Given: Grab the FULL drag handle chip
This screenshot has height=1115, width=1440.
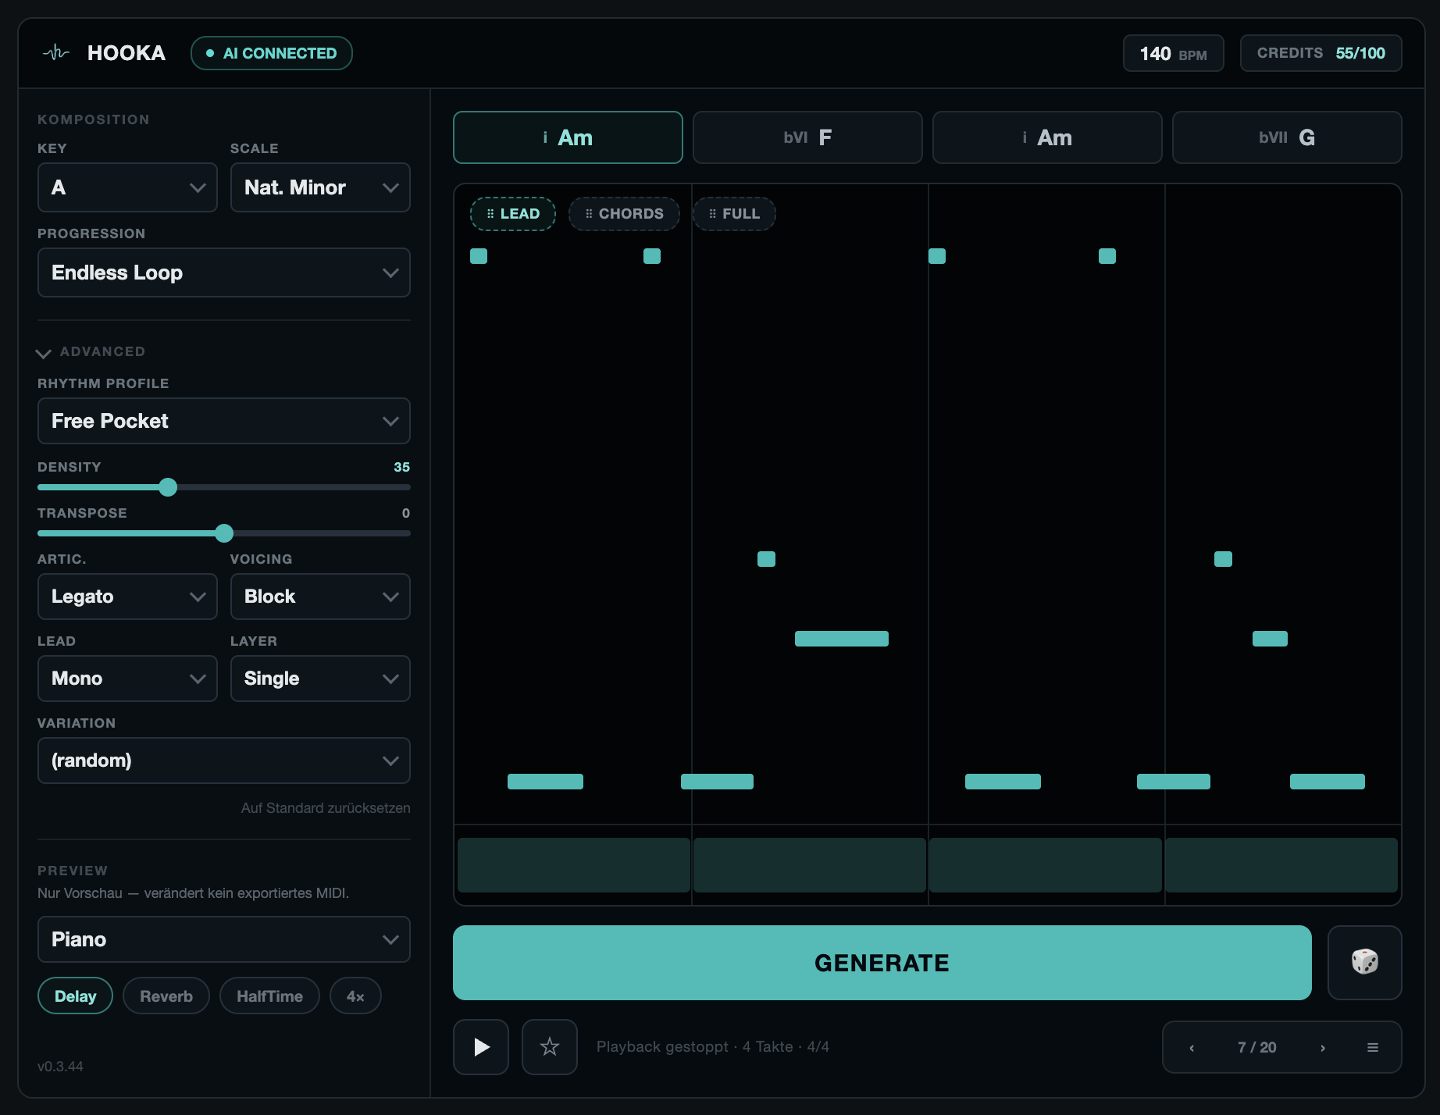Looking at the screenshot, I should pos(734,214).
